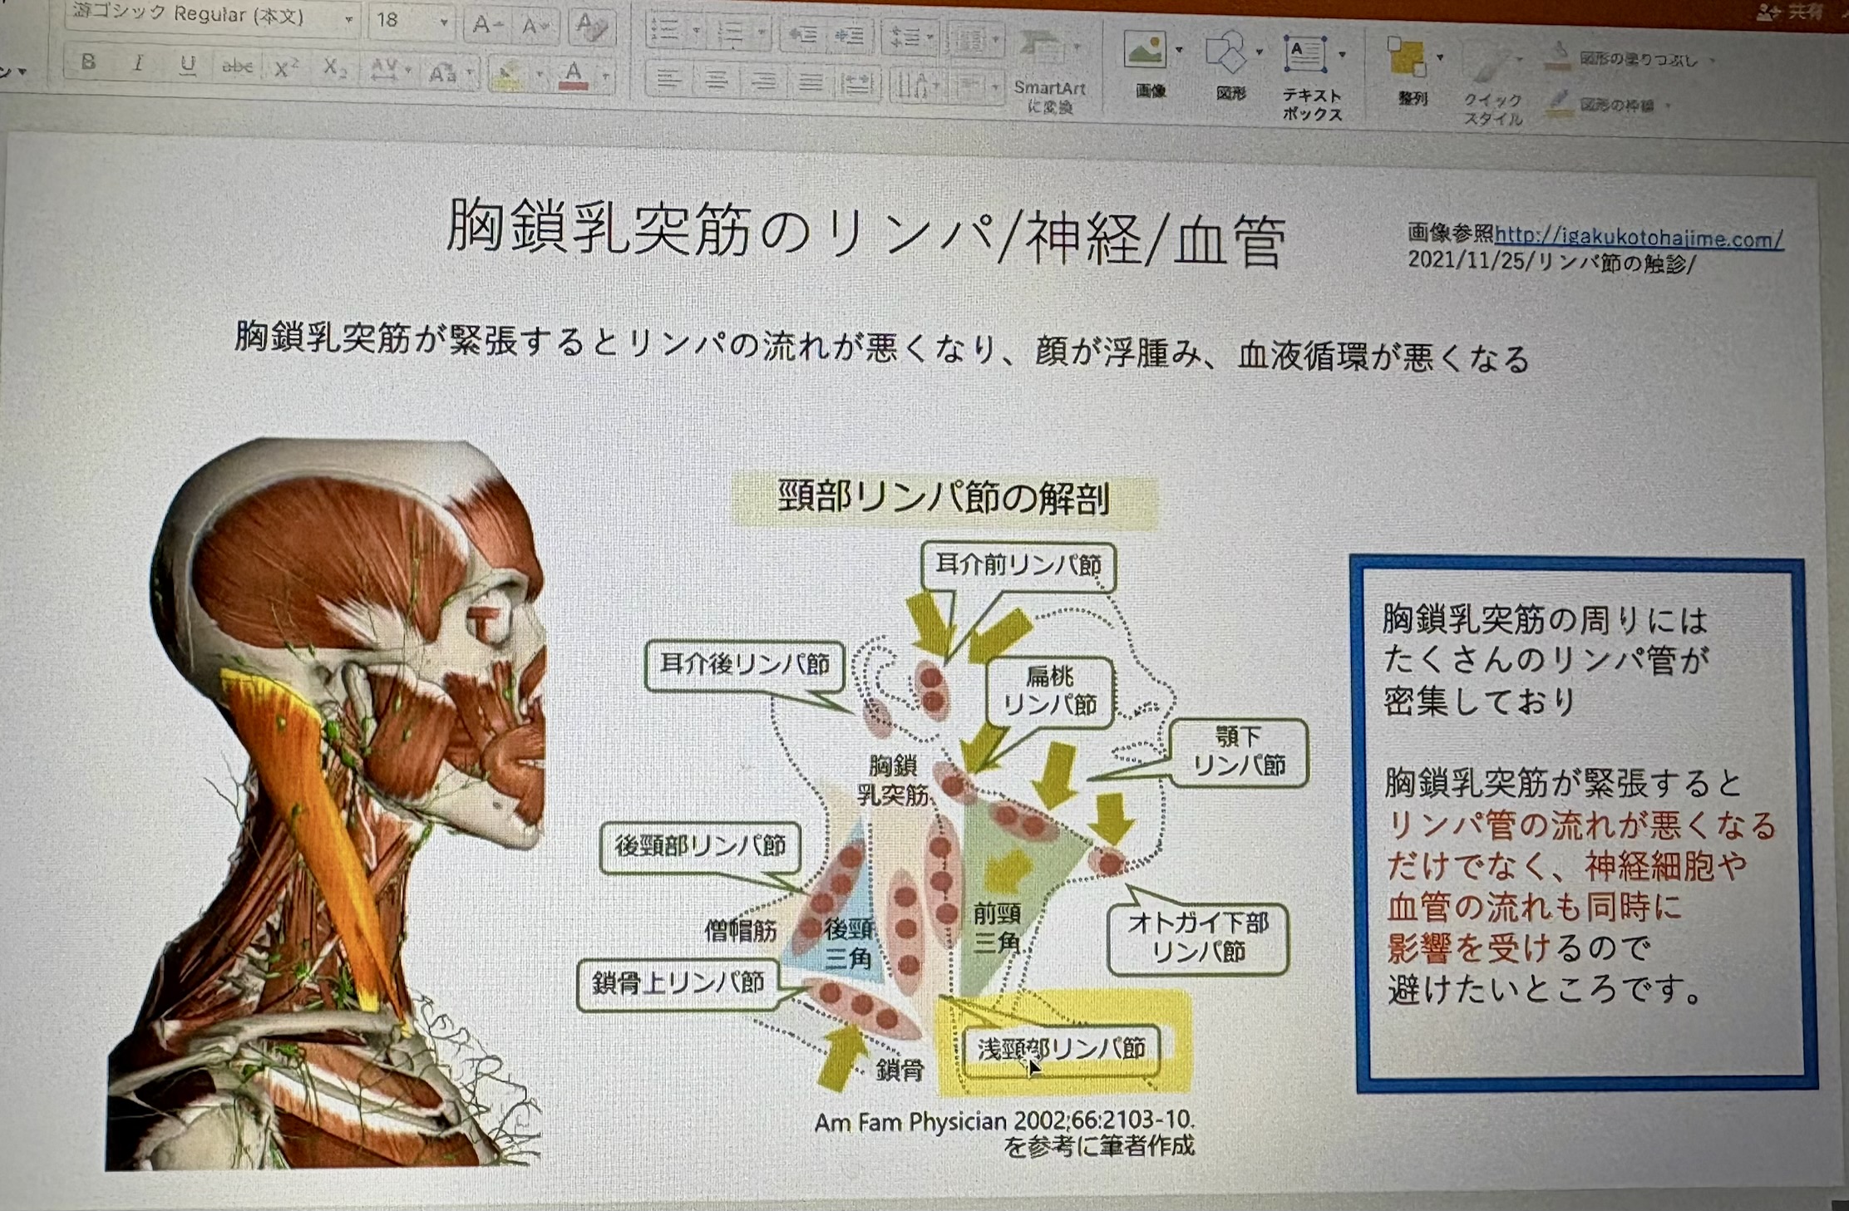
Task: Toggle underline formatting
Action: (x=189, y=64)
